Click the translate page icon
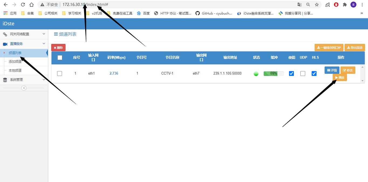This screenshot has width=368, height=182. (x=300, y=5)
